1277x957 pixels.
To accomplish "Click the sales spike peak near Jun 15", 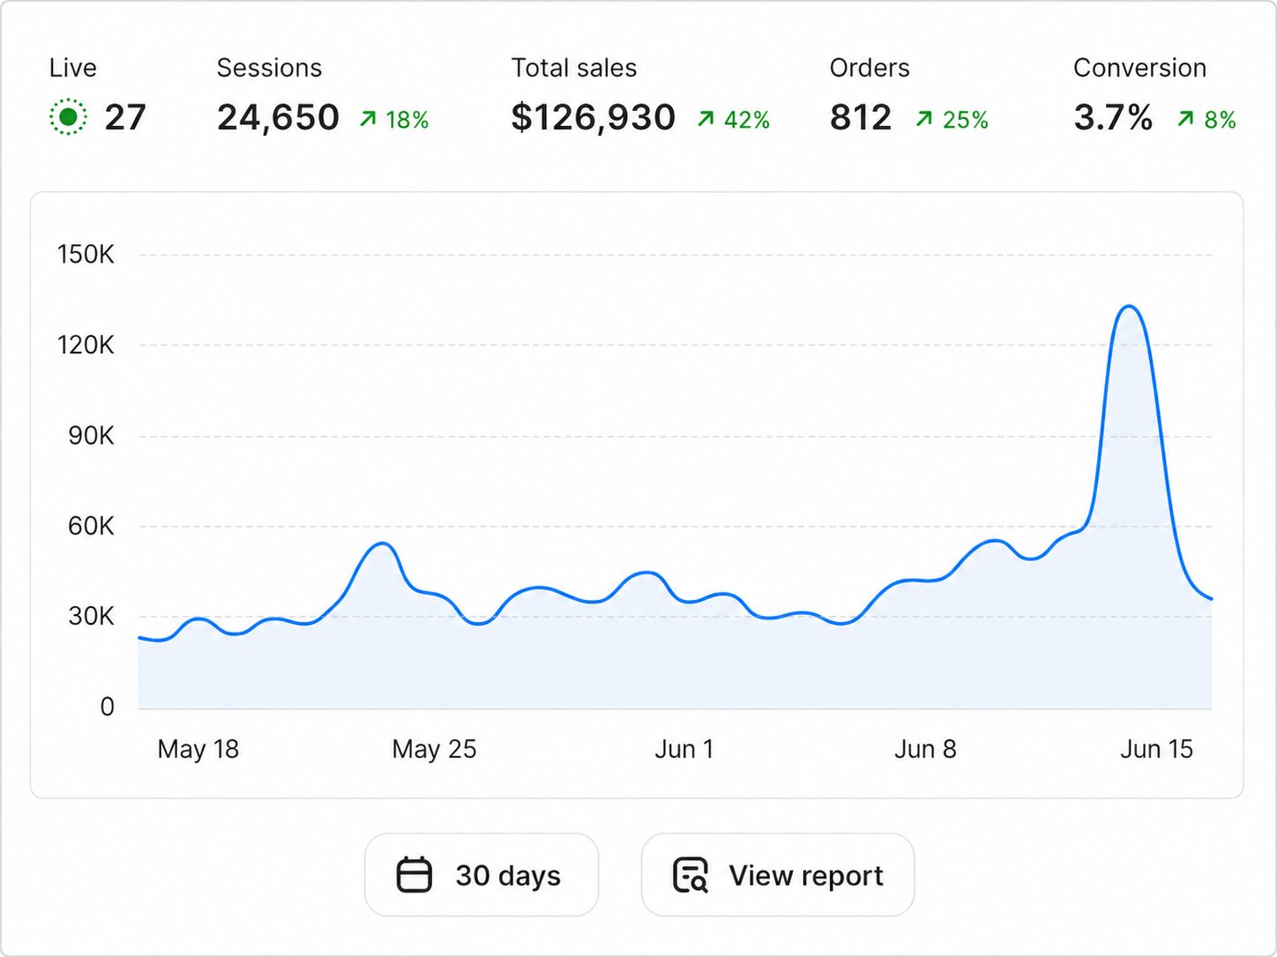I will pos(1130,308).
